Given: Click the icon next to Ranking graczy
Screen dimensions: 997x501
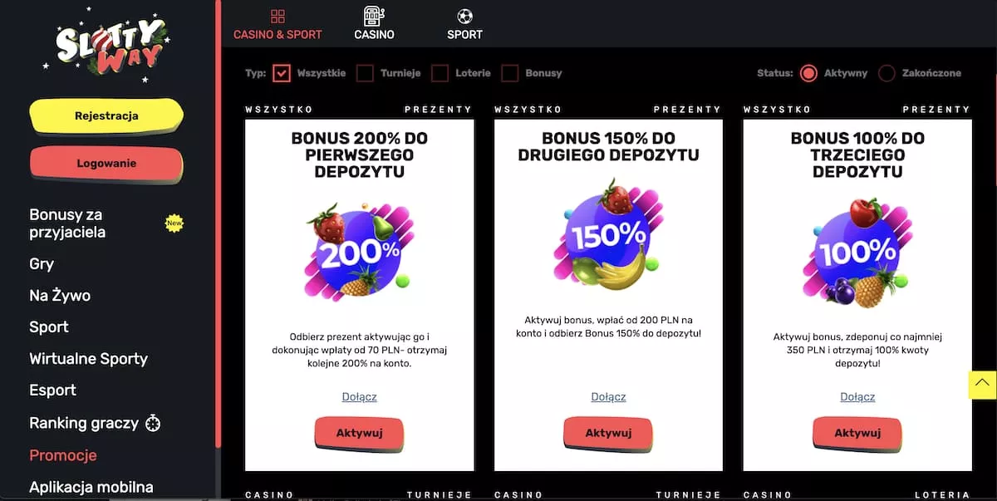Looking at the screenshot, I should 153,423.
